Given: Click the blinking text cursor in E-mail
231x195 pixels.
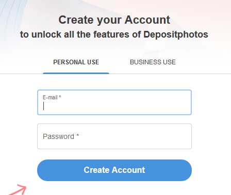Looking at the screenshot, I should 44,106.
